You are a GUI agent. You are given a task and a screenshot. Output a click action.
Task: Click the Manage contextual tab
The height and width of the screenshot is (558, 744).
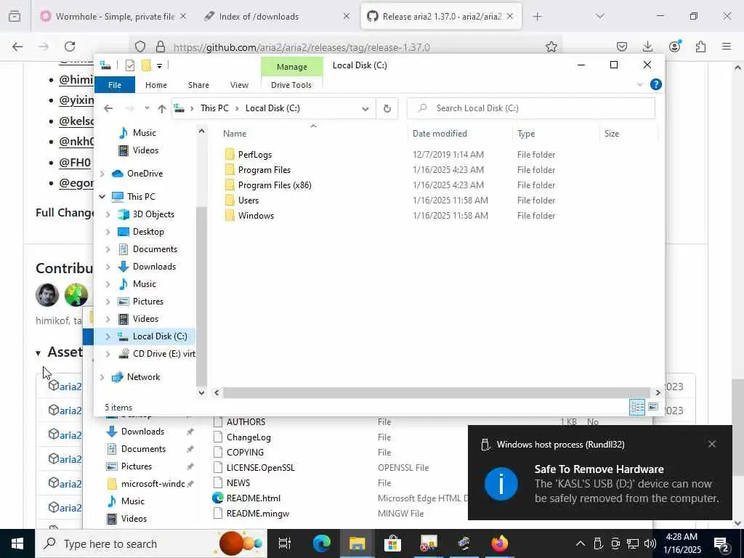[x=292, y=67]
